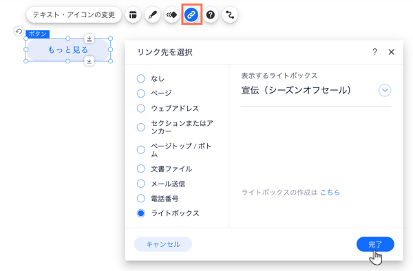This screenshot has height=271, width=413.
Task: Select the もっと見る button element
Action: coord(68,50)
